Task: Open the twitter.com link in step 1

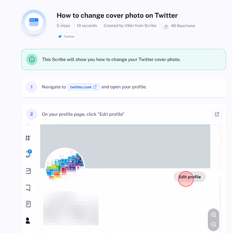Action: click(84, 87)
